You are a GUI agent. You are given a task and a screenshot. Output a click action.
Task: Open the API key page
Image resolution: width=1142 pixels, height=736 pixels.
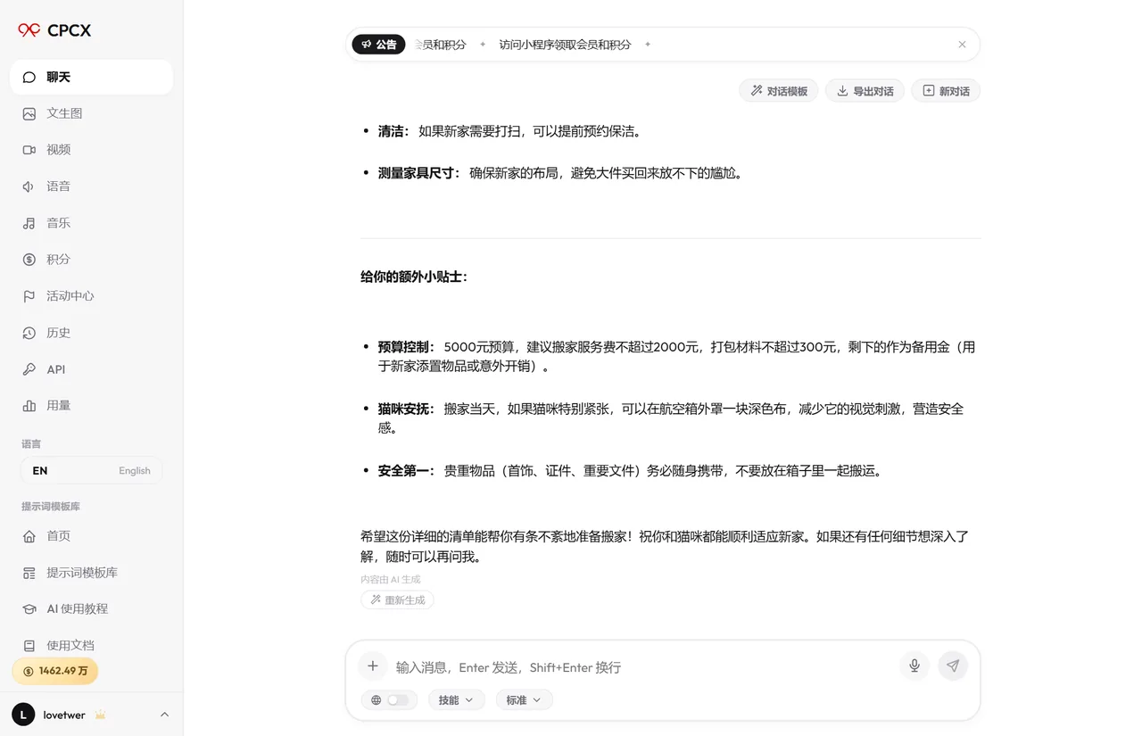coord(91,369)
